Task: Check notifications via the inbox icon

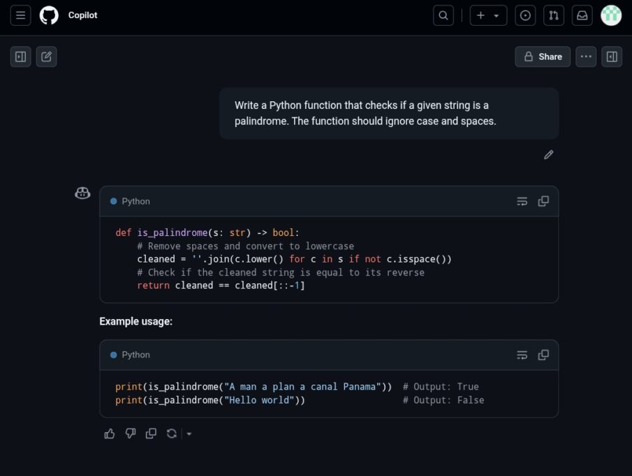Action: pyautogui.click(x=582, y=15)
